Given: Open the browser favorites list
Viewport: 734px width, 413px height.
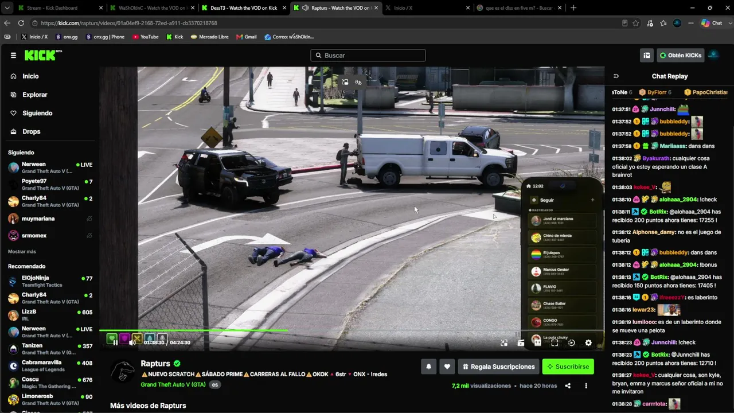Looking at the screenshot, I should click(663, 23).
